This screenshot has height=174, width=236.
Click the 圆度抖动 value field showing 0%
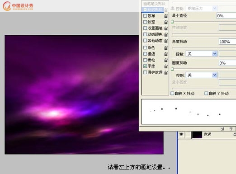point(227,63)
